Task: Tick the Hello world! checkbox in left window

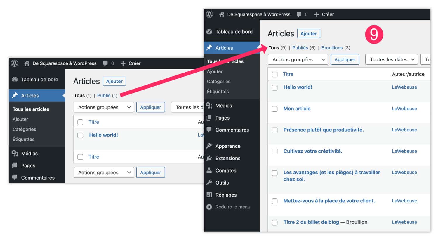Action: coord(80,135)
